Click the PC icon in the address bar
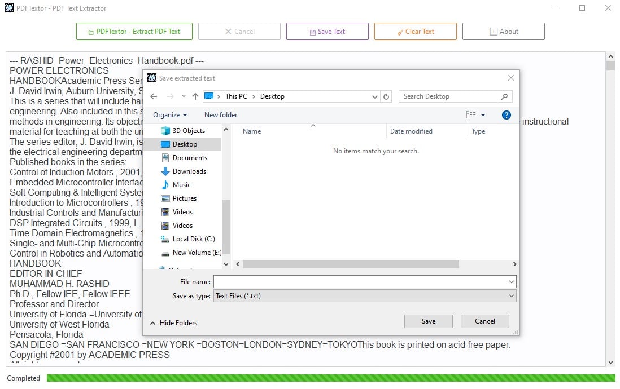The height and width of the screenshot is (389, 620). click(x=209, y=96)
